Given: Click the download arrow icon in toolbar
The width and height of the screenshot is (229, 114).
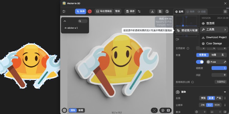Looking at the screenshot, I should (x=152, y=11).
